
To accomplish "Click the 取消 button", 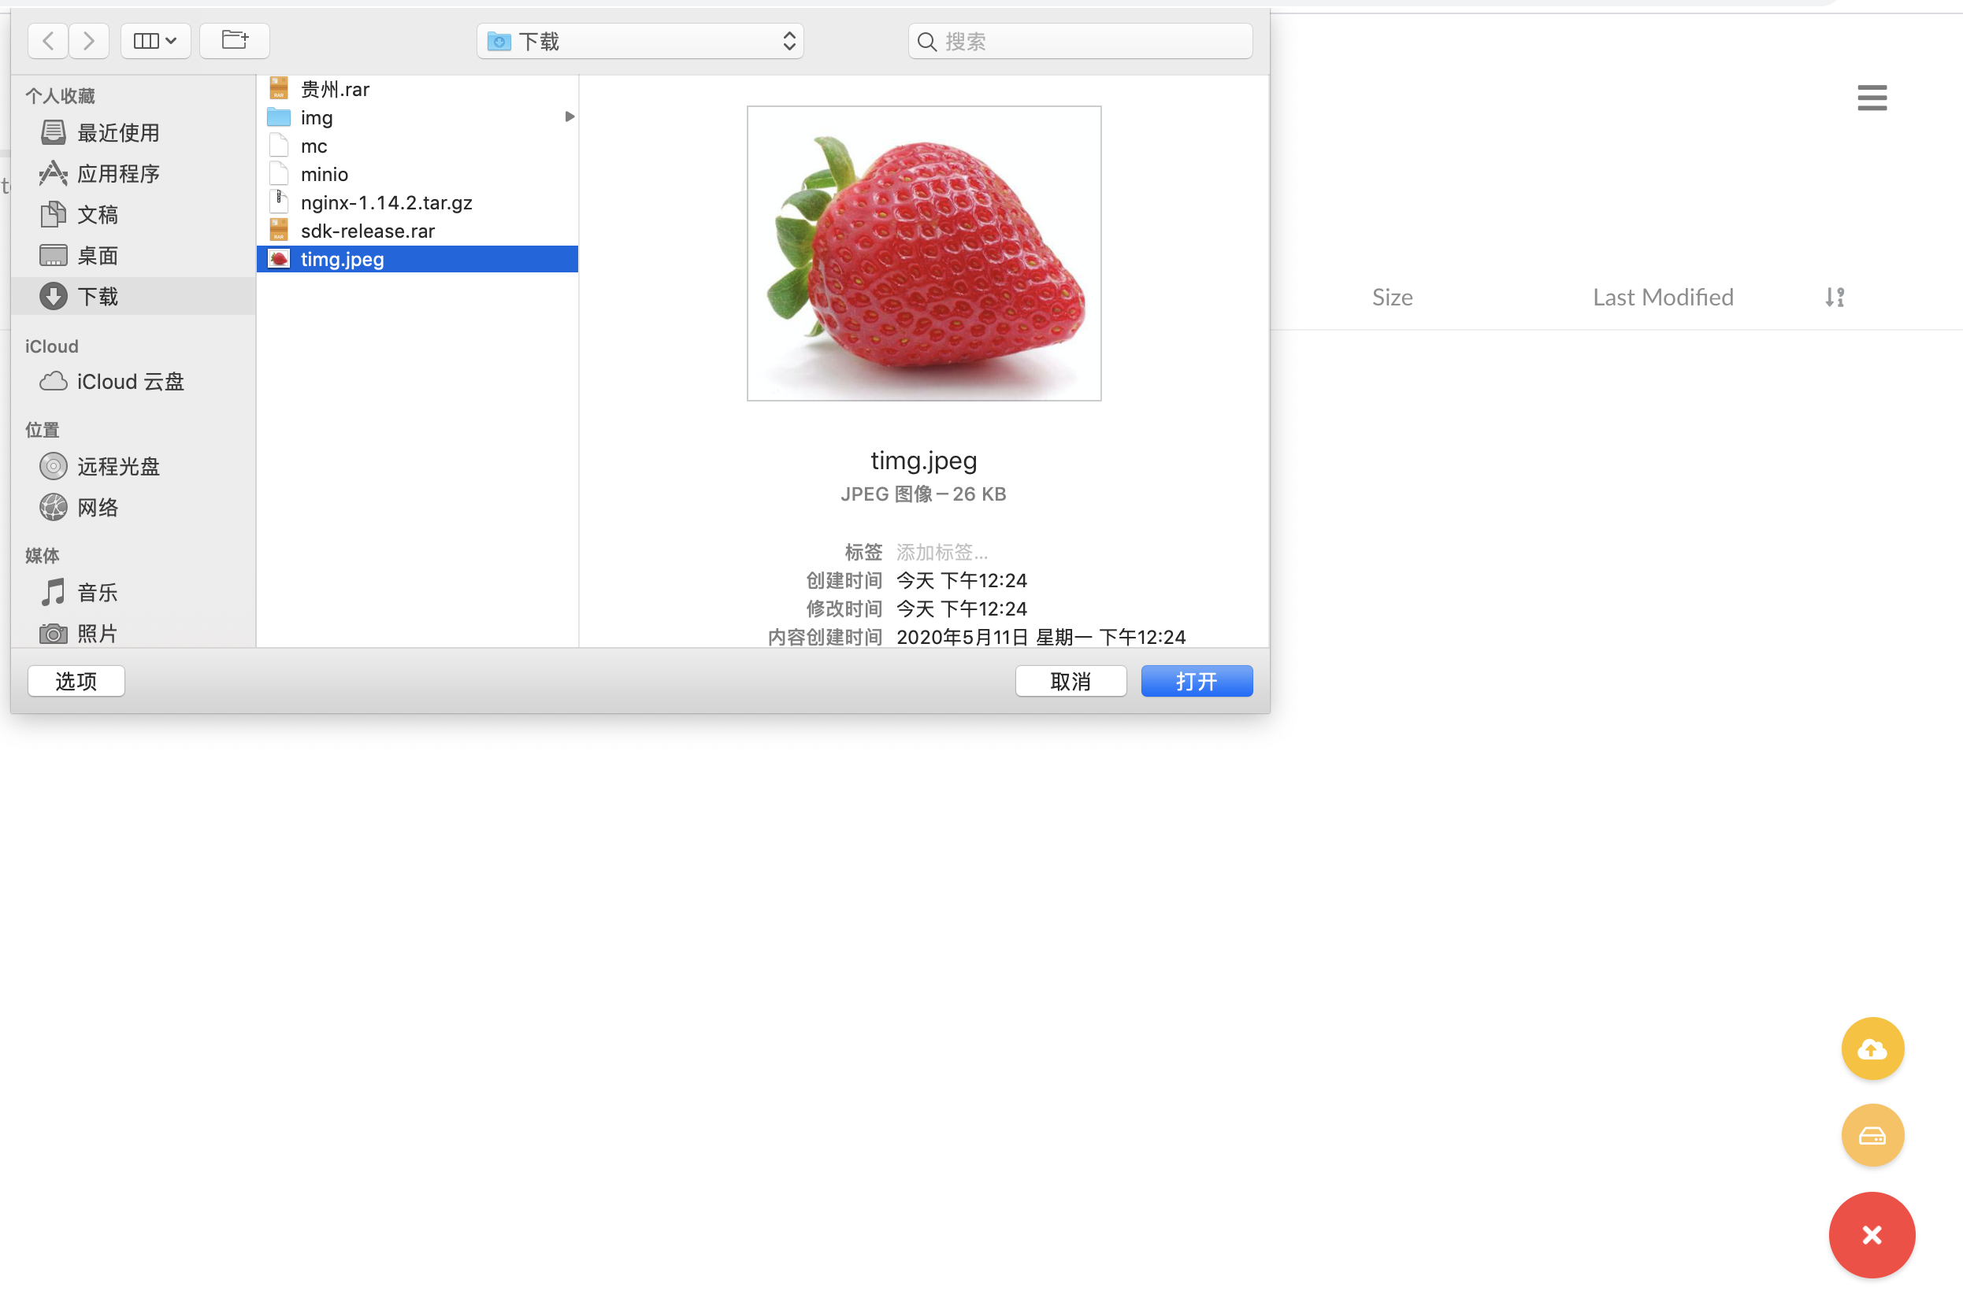I will pos(1071,681).
